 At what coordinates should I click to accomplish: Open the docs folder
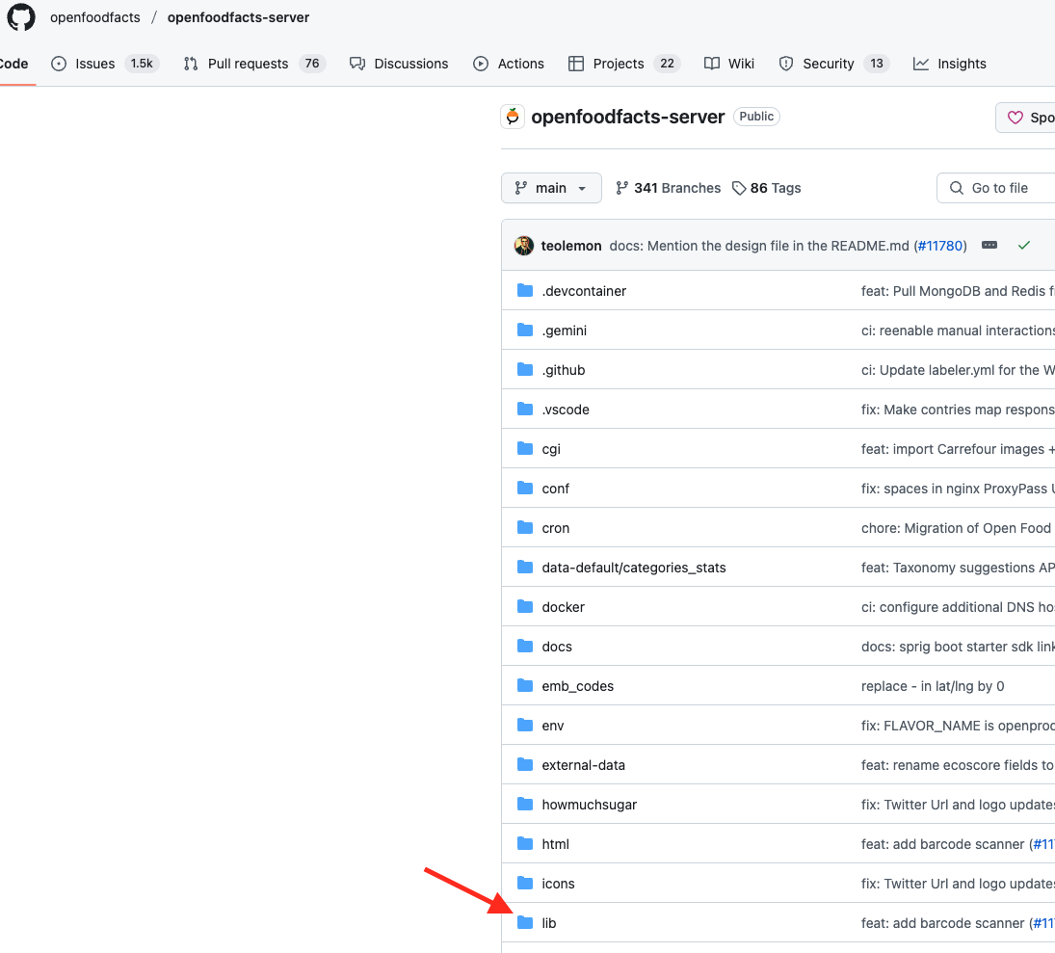tap(557, 647)
